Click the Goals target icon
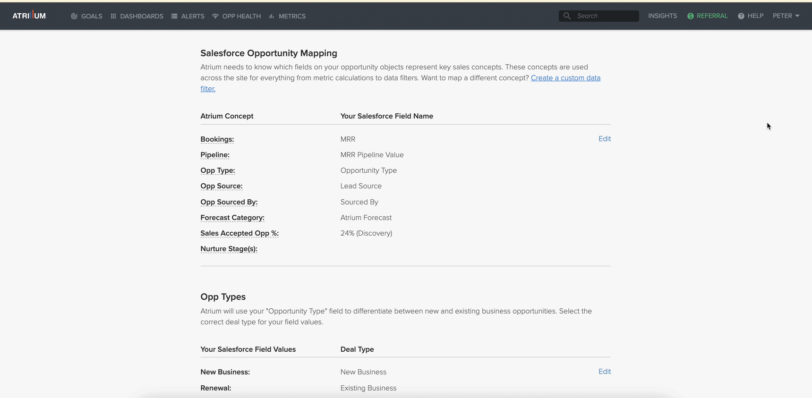 click(x=74, y=16)
